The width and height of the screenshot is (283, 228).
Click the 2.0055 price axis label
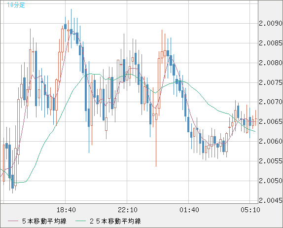pos(271,161)
